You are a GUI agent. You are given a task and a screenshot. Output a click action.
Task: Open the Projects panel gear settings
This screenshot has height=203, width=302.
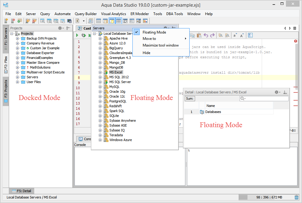(60, 28)
